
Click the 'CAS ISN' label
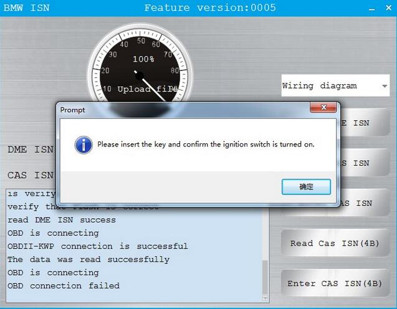[31, 175]
